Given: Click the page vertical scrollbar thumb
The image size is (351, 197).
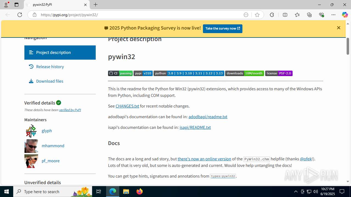Looking at the screenshot, I should pyautogui.click(x=348, y=46).
